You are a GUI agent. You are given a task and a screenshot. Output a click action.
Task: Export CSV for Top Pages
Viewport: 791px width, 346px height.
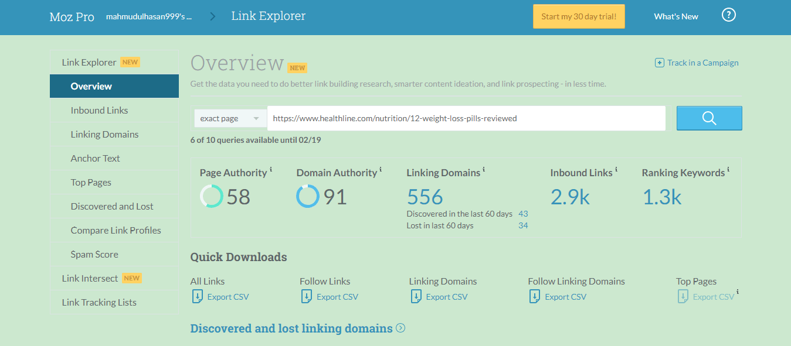pos(714,297)
